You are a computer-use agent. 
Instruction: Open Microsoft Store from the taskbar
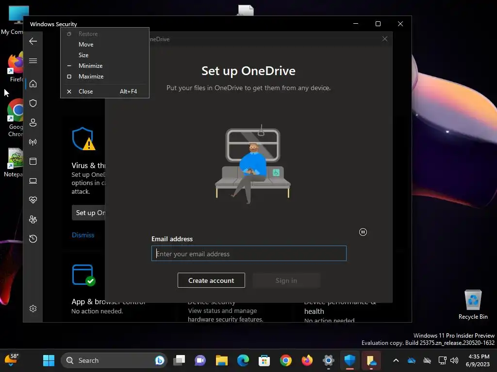pos(265,360)
